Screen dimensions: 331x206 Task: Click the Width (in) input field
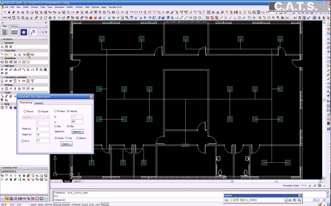coord(43,129)
